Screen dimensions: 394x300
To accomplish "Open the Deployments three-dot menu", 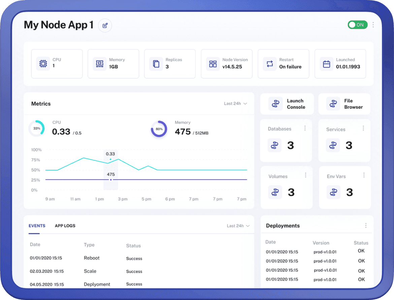I will (366, 226).
